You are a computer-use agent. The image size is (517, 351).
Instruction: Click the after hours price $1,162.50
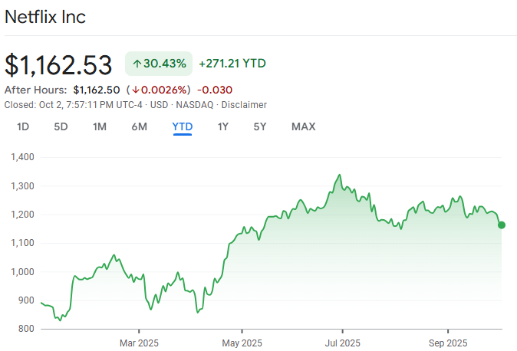pyautogui.click(x=97, y=90)
